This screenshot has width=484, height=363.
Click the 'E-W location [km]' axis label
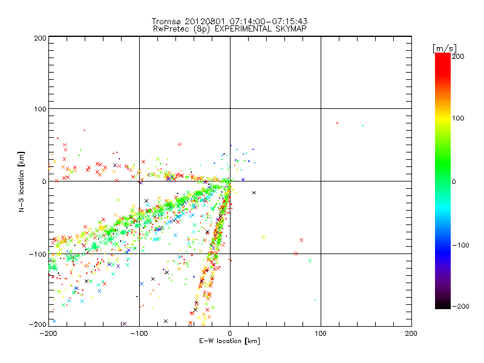(230, 341)
